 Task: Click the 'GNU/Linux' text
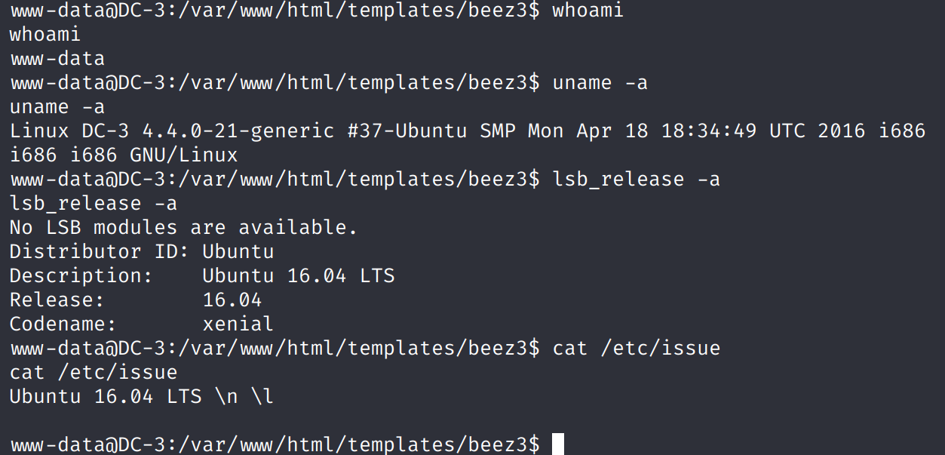click(x=184, y=155)
